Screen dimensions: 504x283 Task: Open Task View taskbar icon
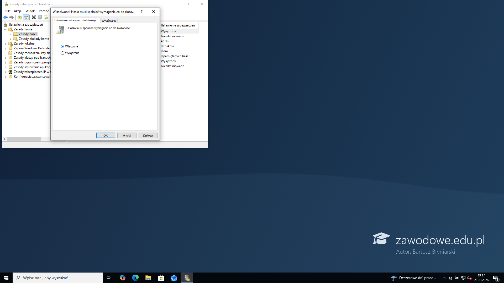(x=109, y=278)
